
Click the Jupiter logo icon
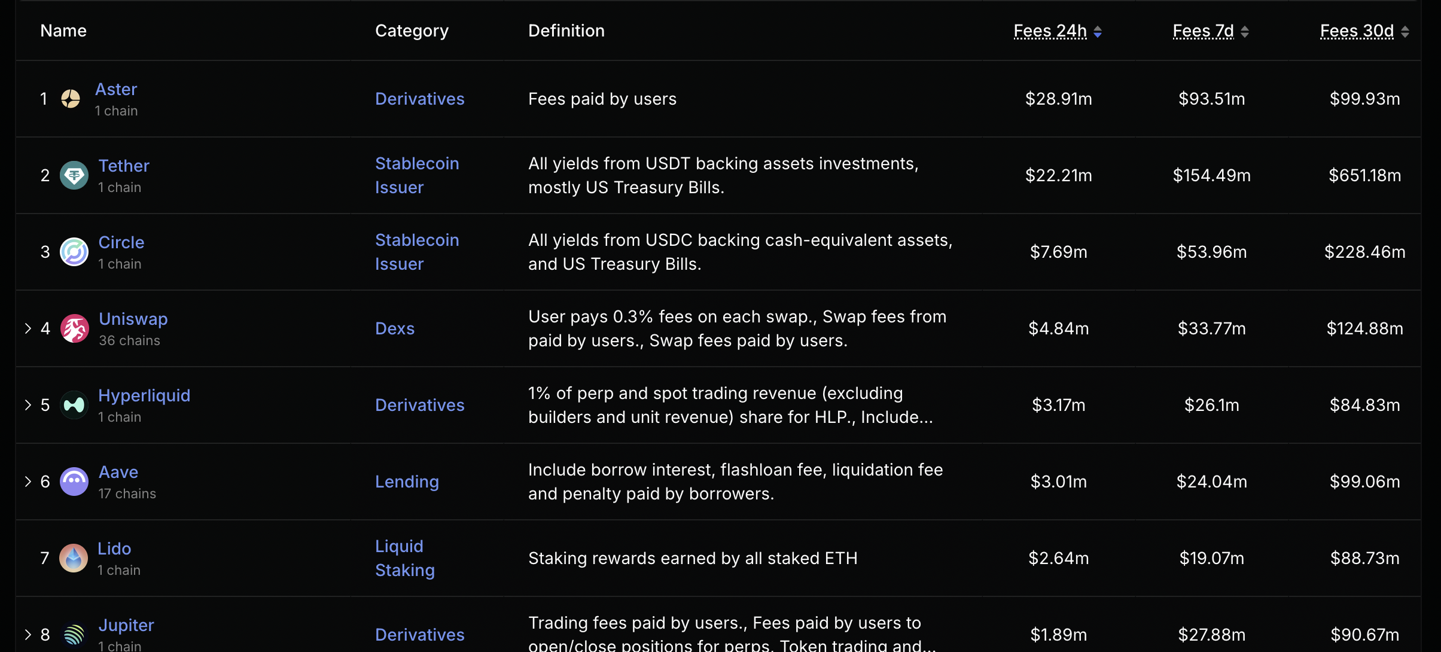pyautogui.click(x=74, y=635)
